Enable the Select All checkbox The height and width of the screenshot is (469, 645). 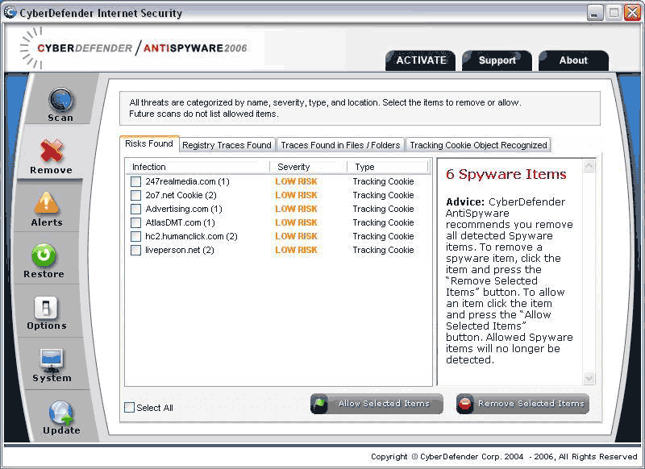coord(130,408)
